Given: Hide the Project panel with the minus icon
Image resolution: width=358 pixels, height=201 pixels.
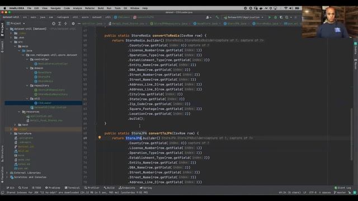Looking at the screenshot, I should 79,23.
